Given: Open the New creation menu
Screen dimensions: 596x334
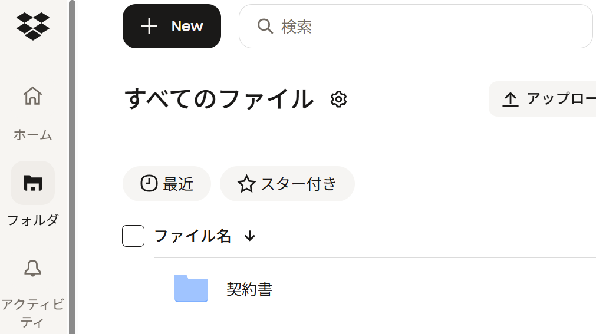Looking at the screenshot, I should tap(172, 26).
